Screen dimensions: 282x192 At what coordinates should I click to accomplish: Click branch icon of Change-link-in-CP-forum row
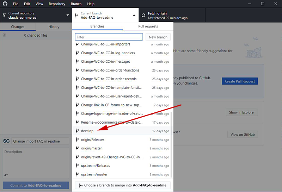coord(77,105)
